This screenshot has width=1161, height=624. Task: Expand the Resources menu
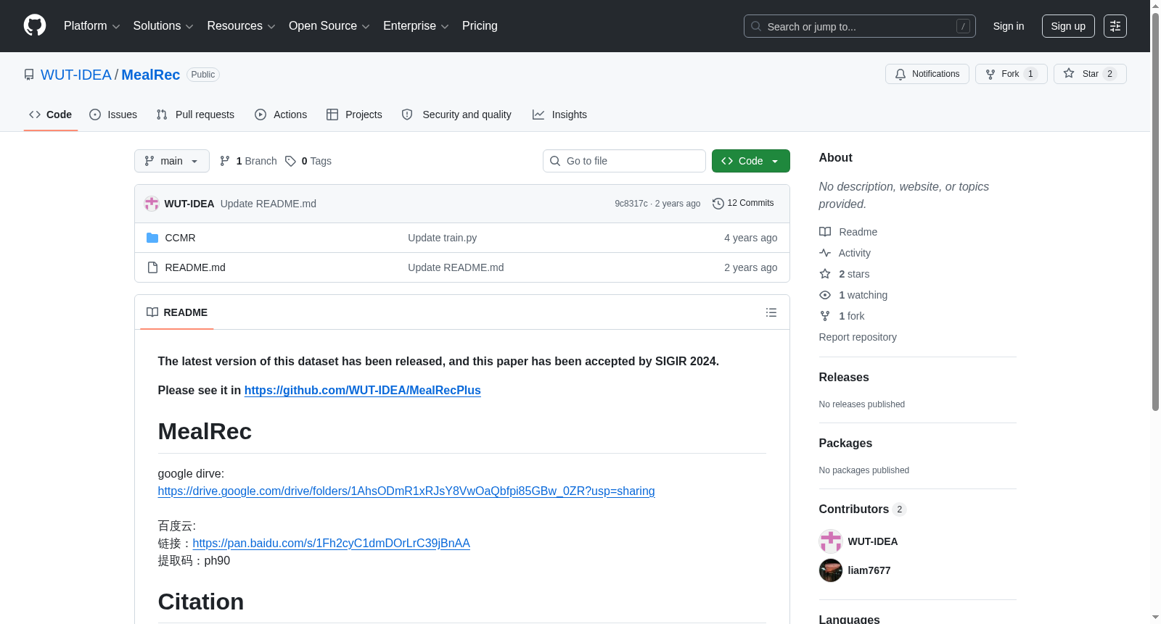242,26
